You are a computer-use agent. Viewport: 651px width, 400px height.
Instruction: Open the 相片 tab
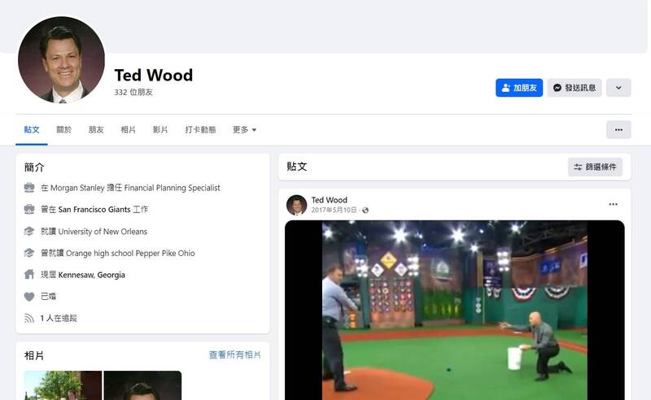coord(129,130)
